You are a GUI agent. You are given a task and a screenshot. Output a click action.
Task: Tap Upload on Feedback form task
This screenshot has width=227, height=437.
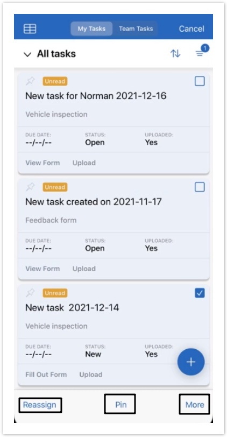[x=84, y=269]
